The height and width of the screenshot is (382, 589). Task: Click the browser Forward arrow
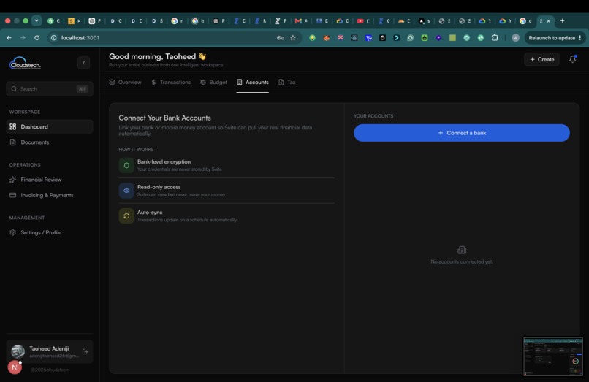pyautogui.click(x=23, y=37)
